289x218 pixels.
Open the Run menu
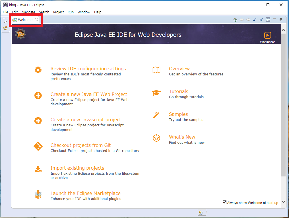tap(71, 12)
